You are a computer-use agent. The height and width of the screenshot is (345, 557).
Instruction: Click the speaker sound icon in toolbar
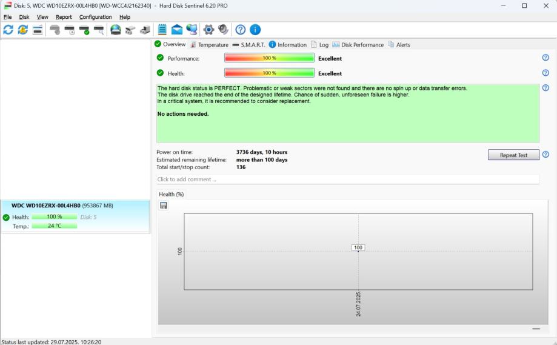[x=223, y=30]
